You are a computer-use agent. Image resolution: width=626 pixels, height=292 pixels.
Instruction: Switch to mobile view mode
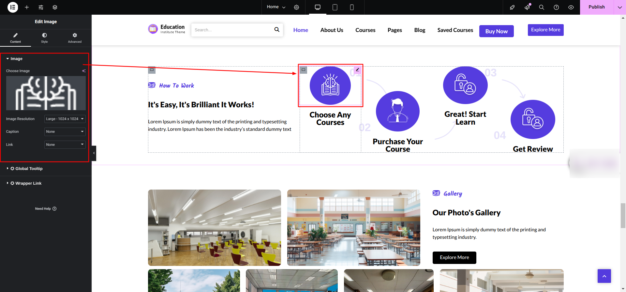352,7
